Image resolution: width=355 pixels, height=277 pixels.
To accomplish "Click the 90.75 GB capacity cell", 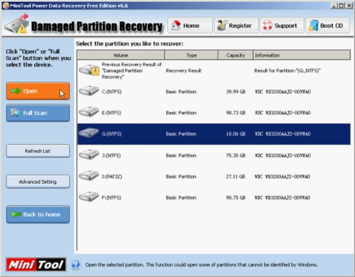I will pyautogui.click(x=236, y=198).
